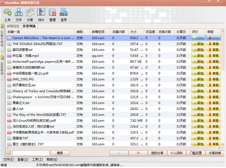Select bickerstaff-partridge papers file row

coord(113,61)
